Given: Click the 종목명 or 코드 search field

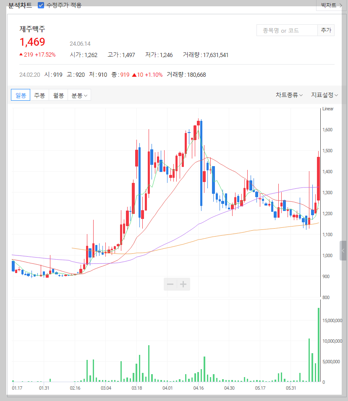Looking at the screenshot, I should click(287, 31).
